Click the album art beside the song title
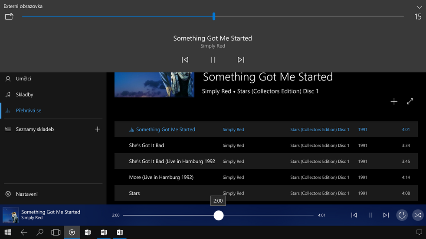The width and height of the screenshot is (426, 239). coord(154,84)
